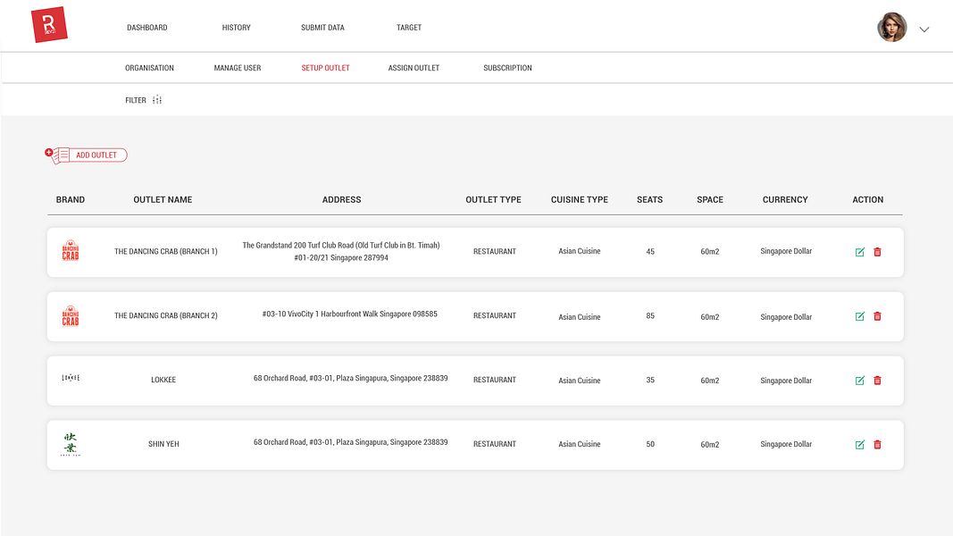
Task: Click Asian Cuisine in Shin Yeh row
Action: pos(580,444)
